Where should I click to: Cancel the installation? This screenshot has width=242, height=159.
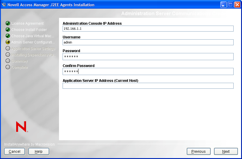point(14,152)
